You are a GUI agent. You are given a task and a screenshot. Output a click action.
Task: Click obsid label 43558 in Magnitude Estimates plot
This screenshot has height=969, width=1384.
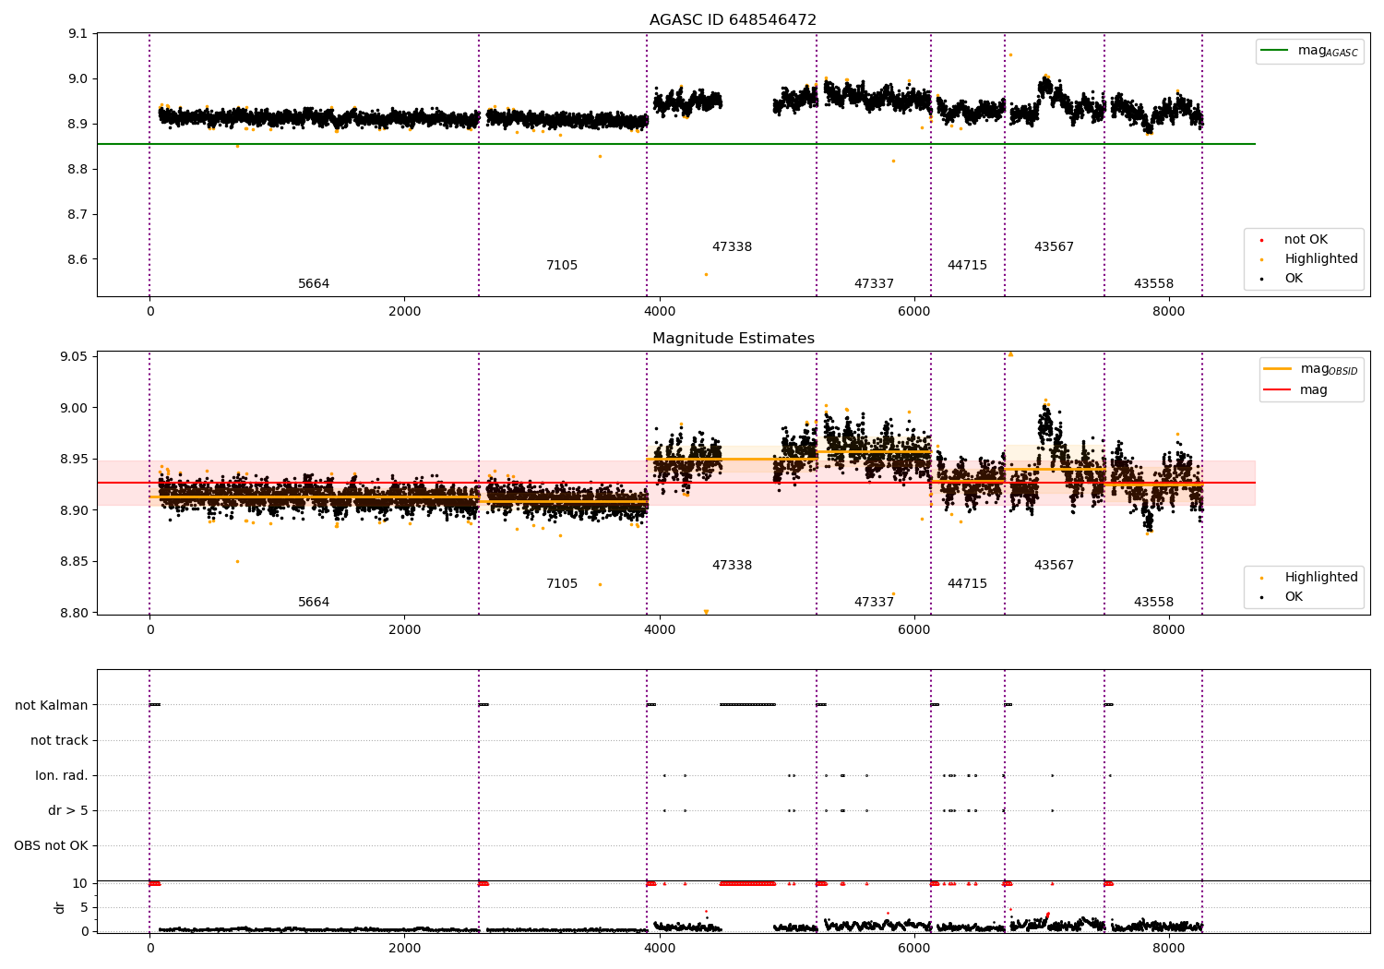pyautogui.click(x=1153, y=602)
